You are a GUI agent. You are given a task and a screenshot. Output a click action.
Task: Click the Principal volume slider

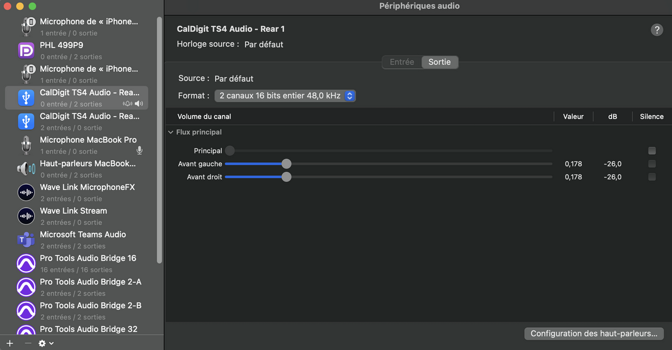(x=389, y=151)
